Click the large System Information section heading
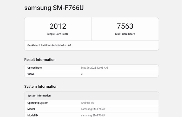Image resolution: width=182 pixels, height=117 pixels. 41,87
